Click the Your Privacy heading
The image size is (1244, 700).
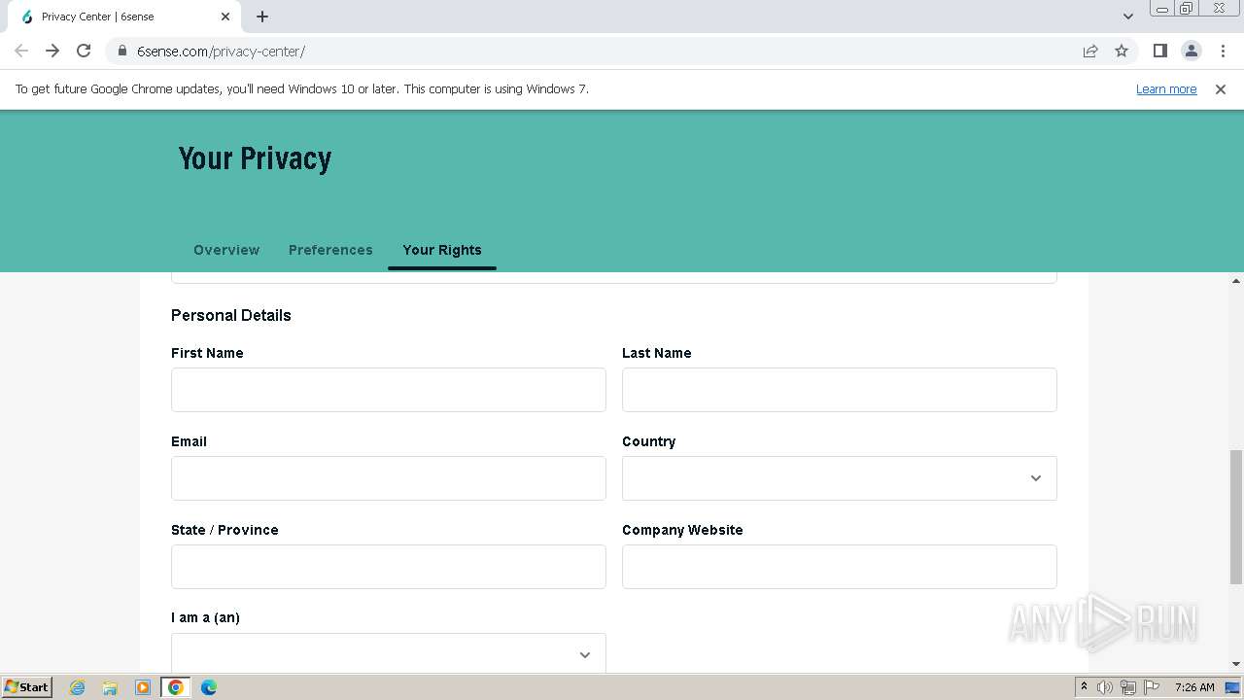tap(255, 158)
